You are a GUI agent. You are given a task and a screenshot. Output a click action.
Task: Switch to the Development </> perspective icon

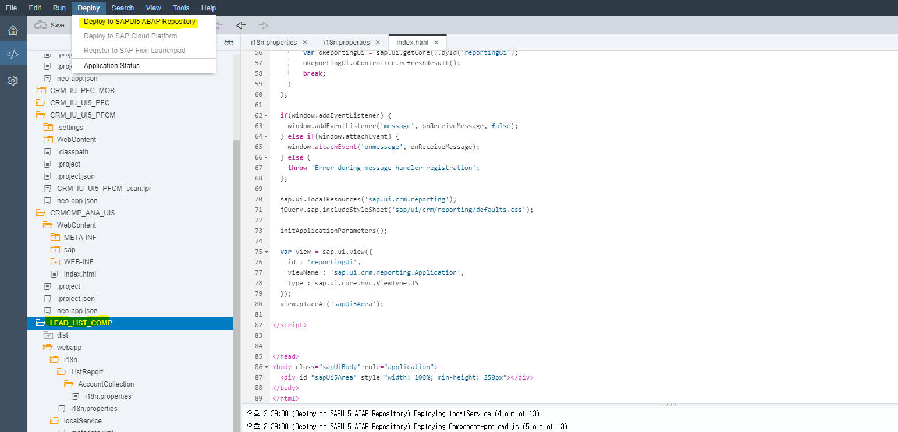[x=13, y=55]
